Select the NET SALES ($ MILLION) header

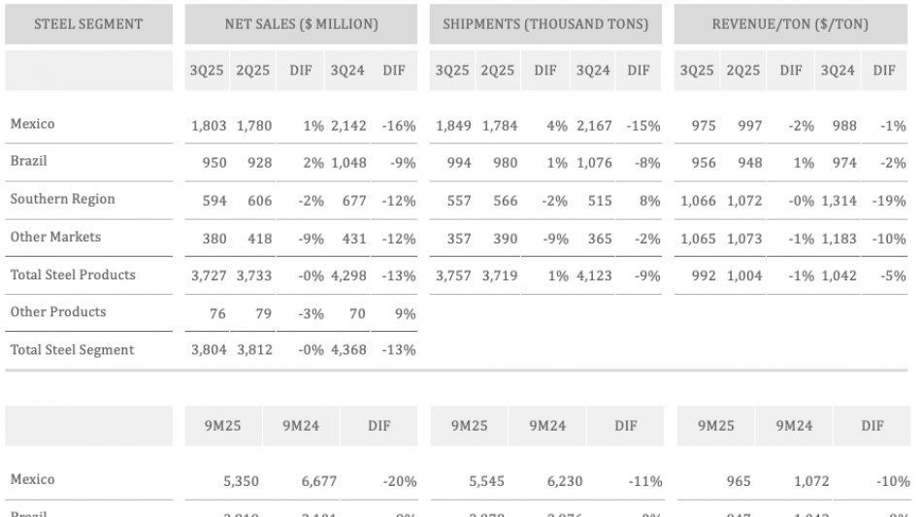(x=301, y=23)
